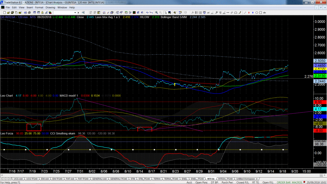This screenshot has width=327, height=184.
Task: Select the arc fan drawing tool
Action: [236, 12]
